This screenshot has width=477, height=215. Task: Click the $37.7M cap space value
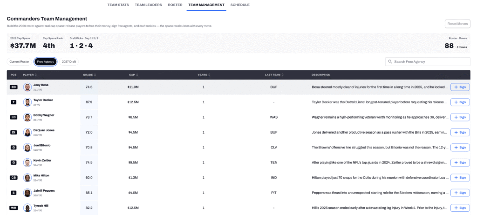click(x=23, y=46)
